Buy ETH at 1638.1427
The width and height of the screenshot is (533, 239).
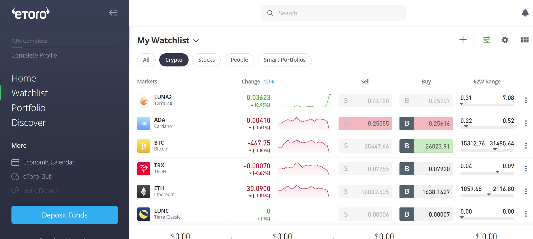[426, 192]
